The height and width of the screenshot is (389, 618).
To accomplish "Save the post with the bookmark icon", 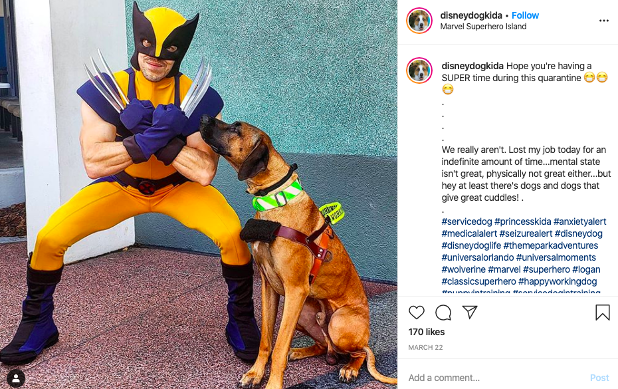I will [602, 313].
